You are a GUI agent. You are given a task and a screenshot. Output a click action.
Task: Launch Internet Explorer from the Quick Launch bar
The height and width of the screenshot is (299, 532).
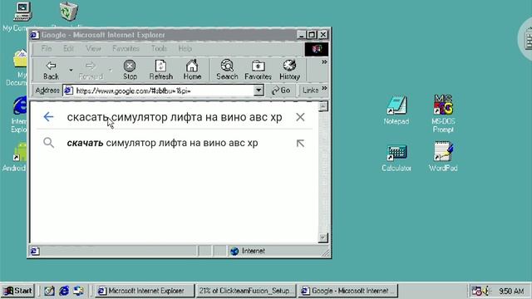click(x=64, y=291)
